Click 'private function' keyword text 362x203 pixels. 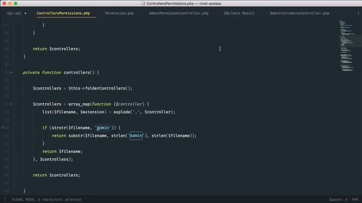pyautogui.click(x=42, y=73)
